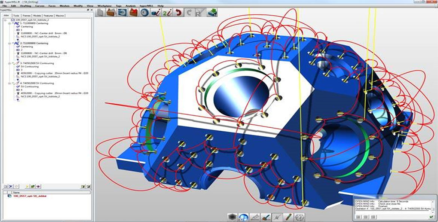Click the purple eye visibility icon

click(38, 186)
